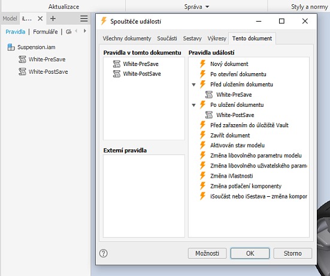Add a new browser panel tab with plus
Viewport: 330px width, 276px height.
(x=53, y=19)
